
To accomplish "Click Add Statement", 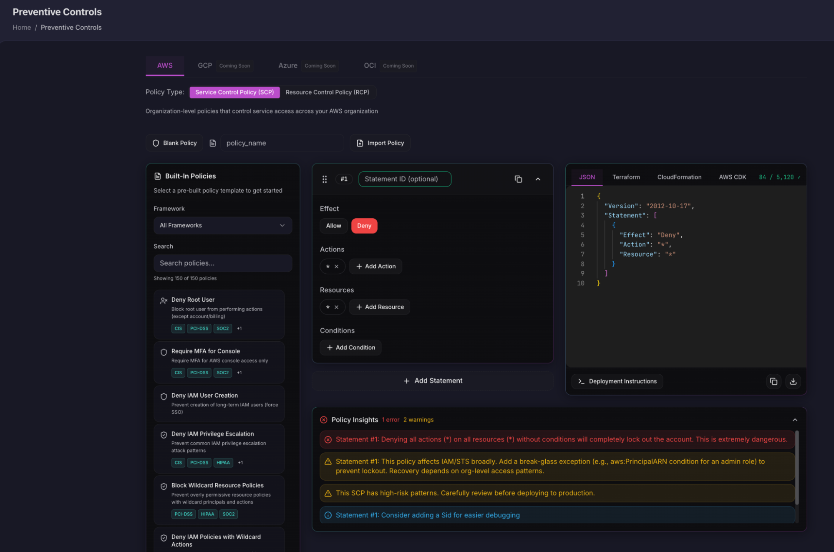I will point(433,381).
